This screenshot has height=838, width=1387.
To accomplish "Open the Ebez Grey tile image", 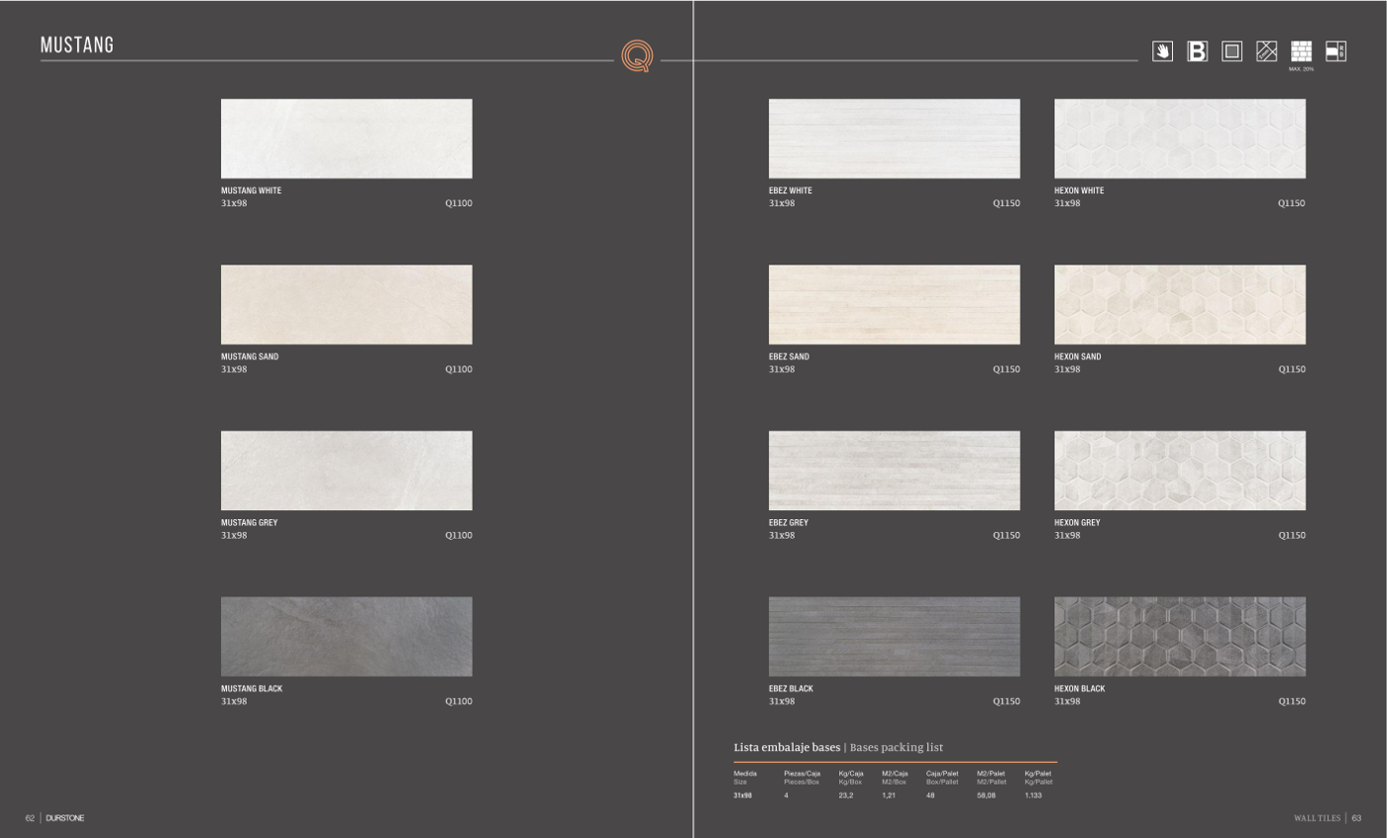I will 895,471.
